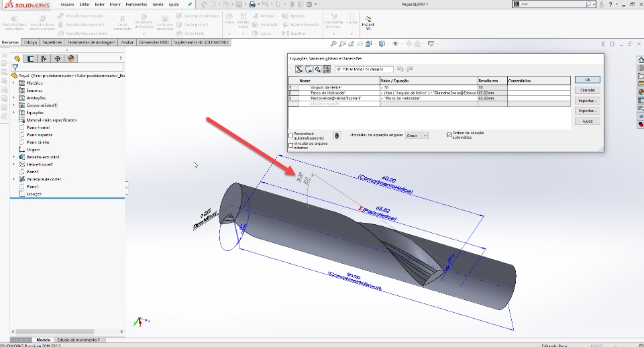
Task: Expand the Histórico tree node
Action: click(x=14, y=83)
